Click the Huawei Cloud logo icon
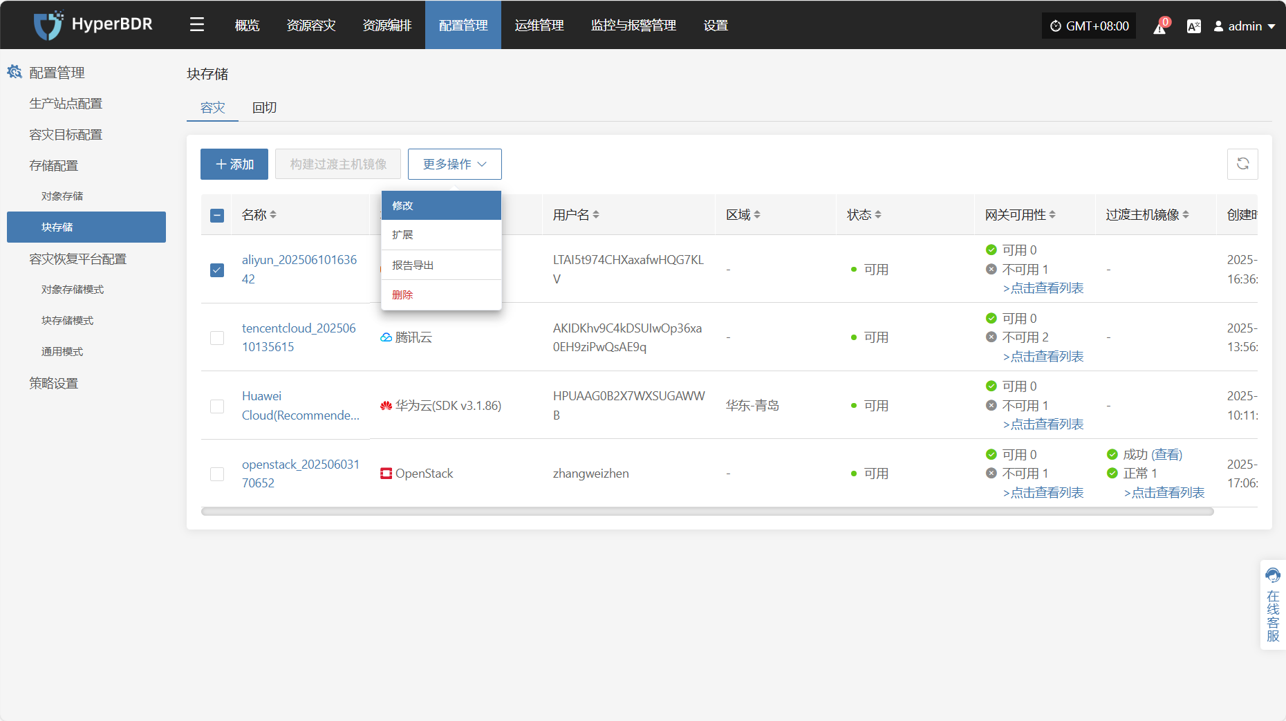Image resolution: width=1286 pixels, height=721 pixels. point(386,406)
